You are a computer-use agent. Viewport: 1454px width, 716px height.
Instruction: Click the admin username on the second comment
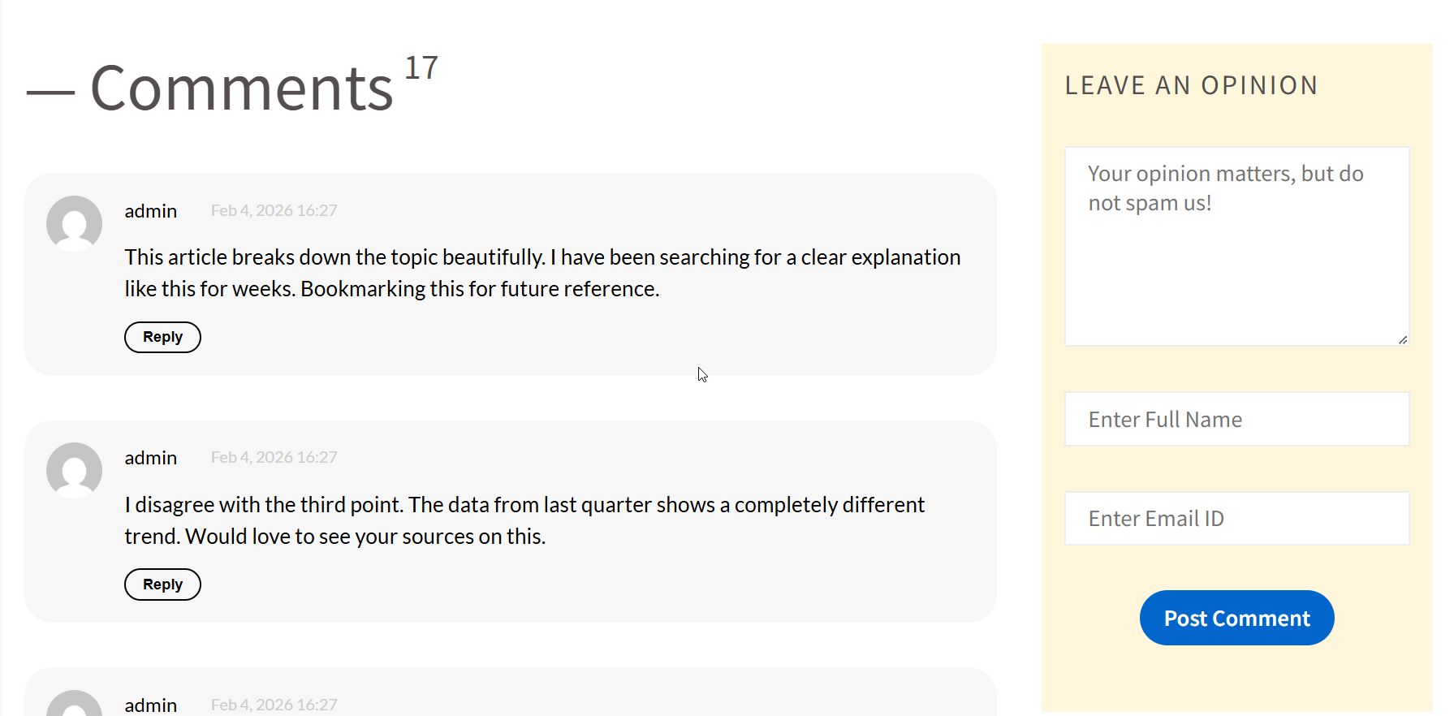pyautogui.click(x=151, y=458)
